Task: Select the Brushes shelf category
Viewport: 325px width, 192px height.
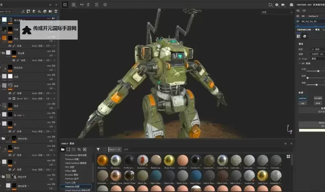Action: pos(72,175)
